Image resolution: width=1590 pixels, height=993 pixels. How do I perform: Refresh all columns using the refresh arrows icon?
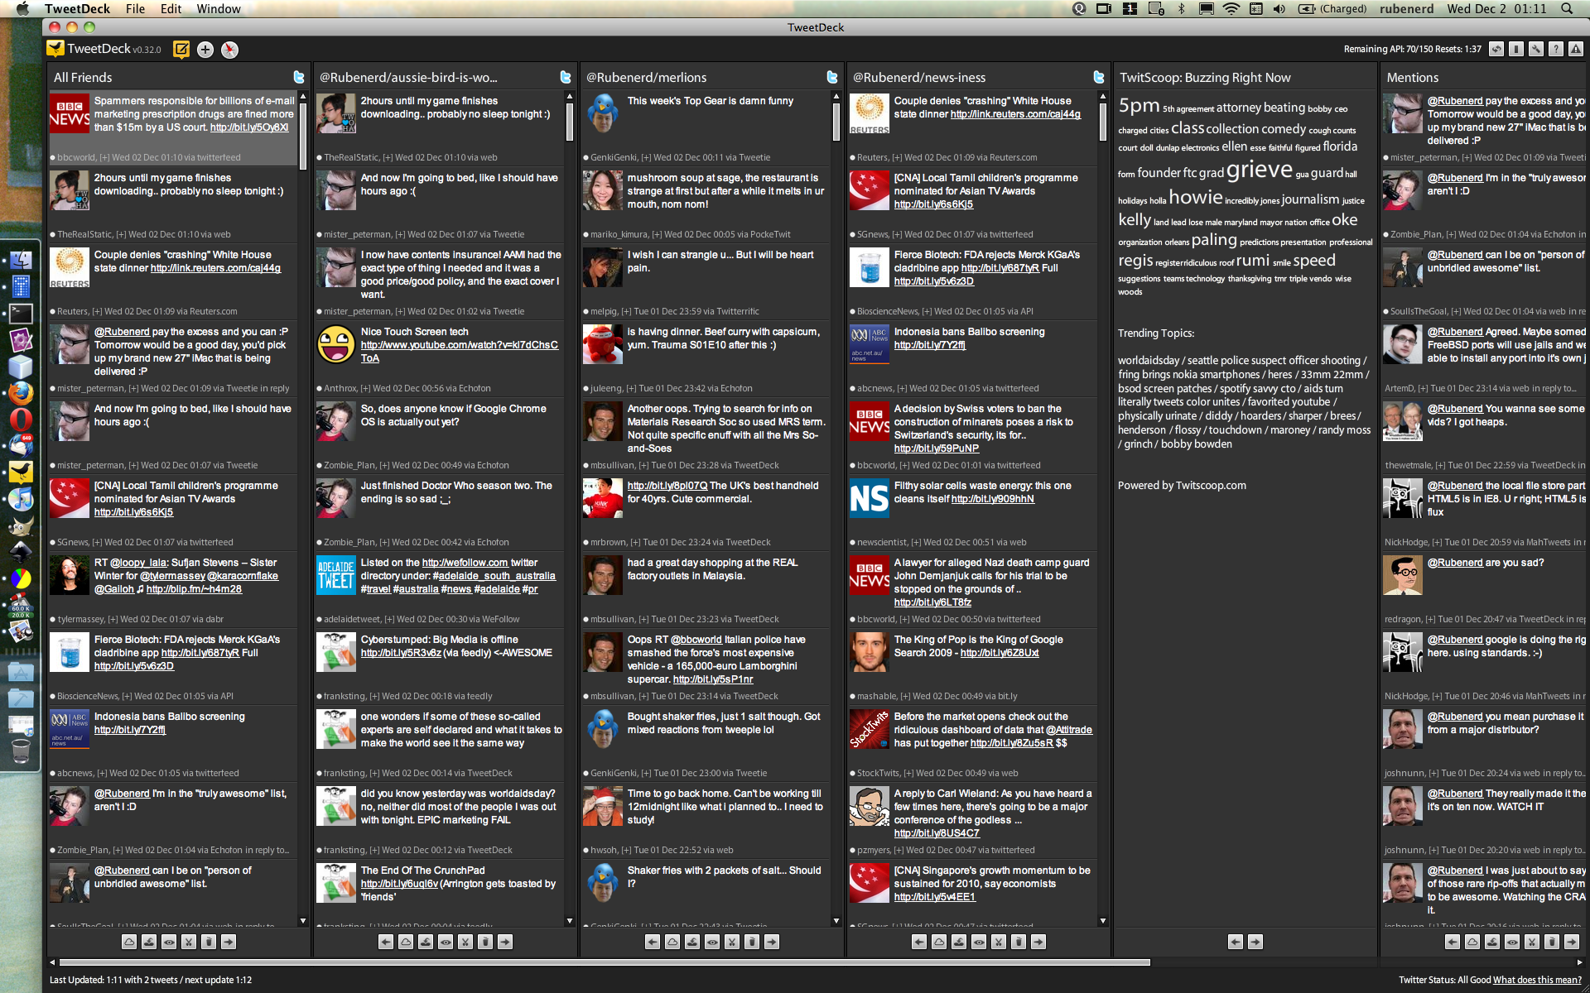1496,50
